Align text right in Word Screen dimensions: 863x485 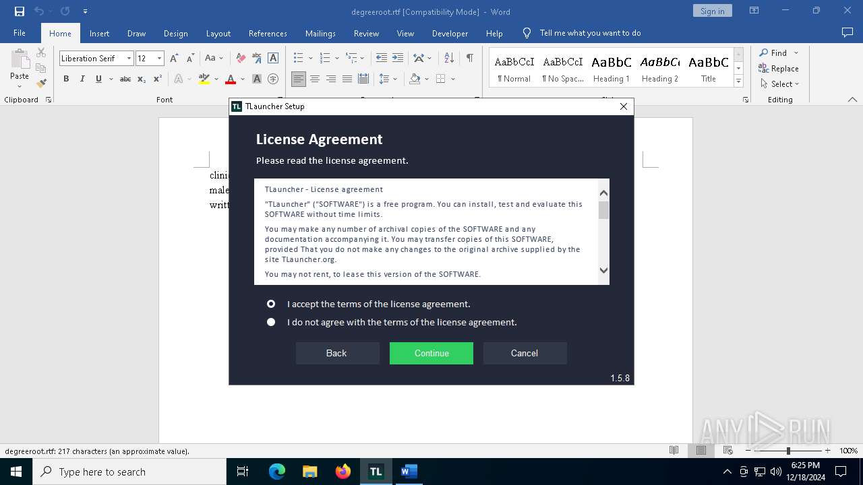331,79
